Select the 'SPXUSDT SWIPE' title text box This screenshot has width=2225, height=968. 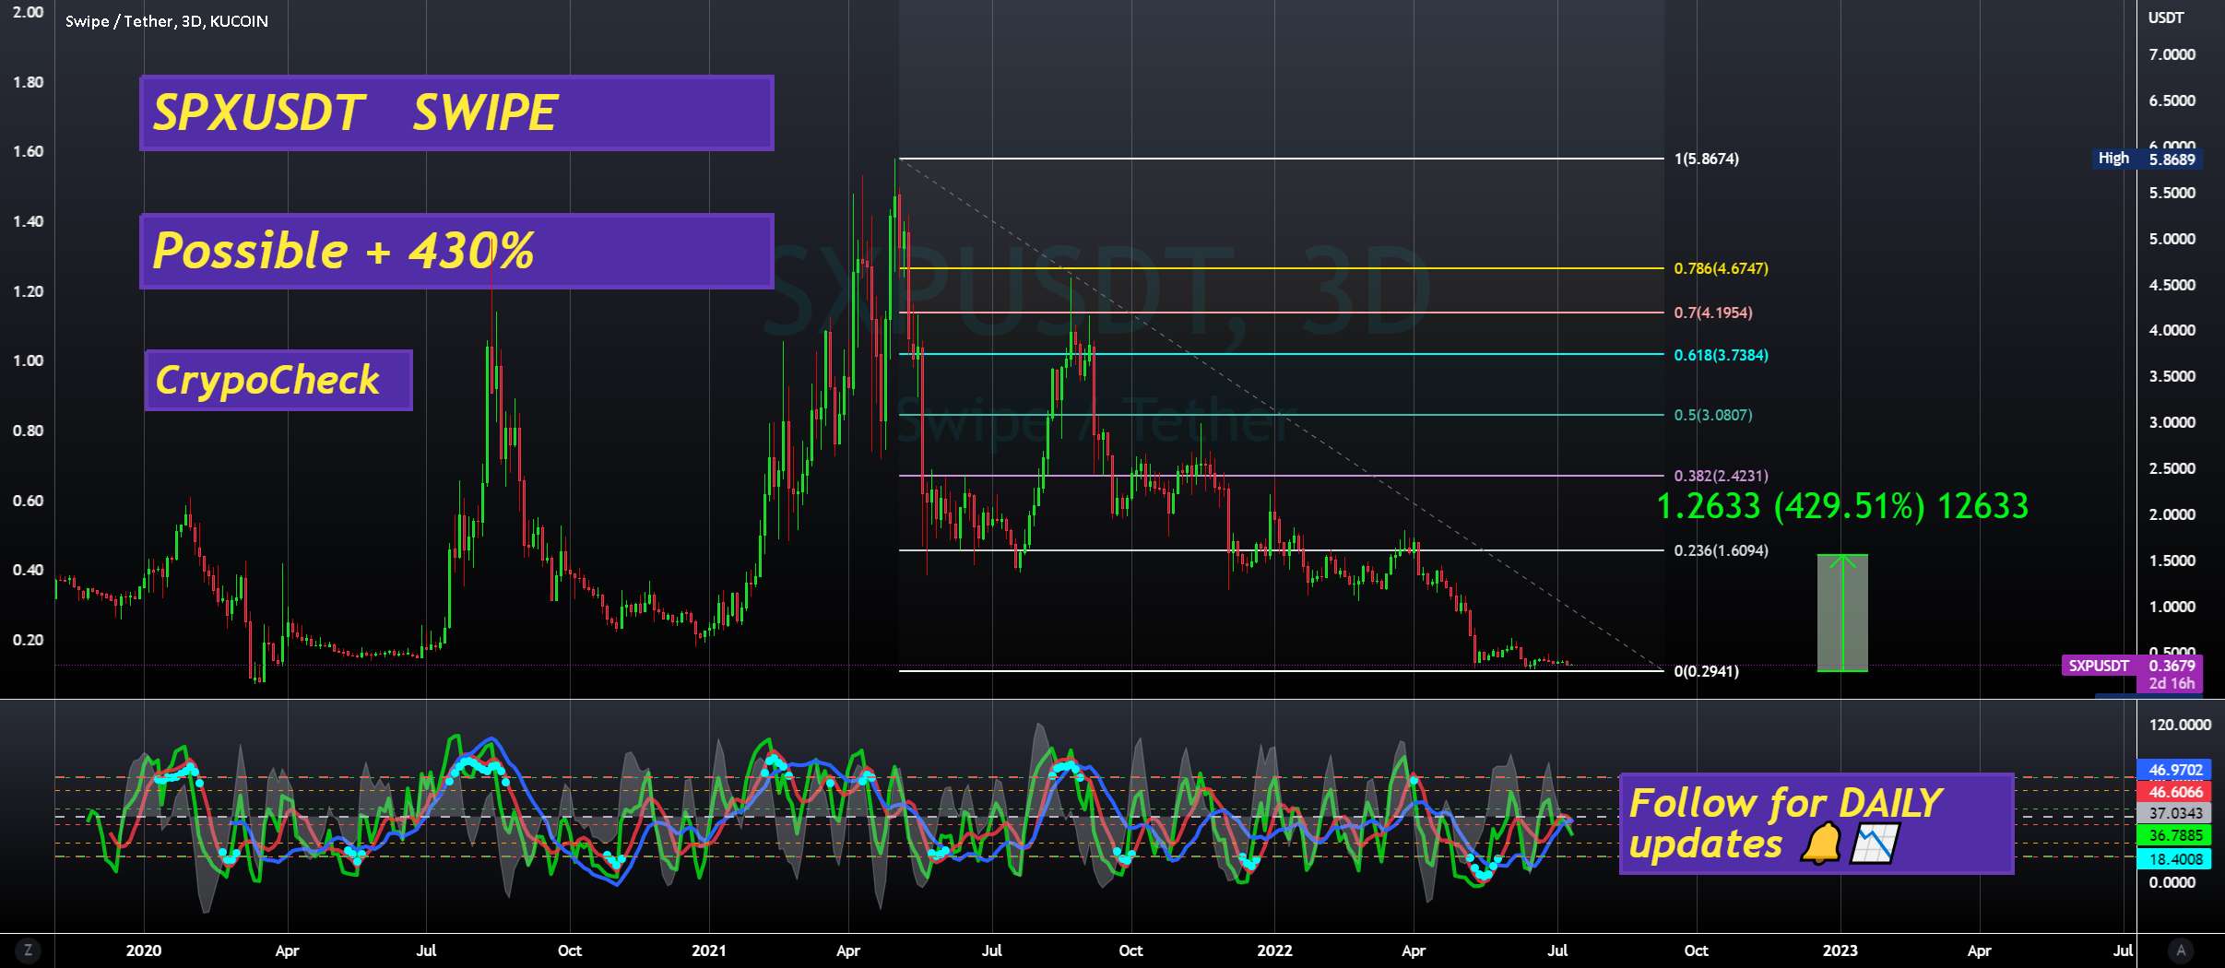click(x=456, y=112)
